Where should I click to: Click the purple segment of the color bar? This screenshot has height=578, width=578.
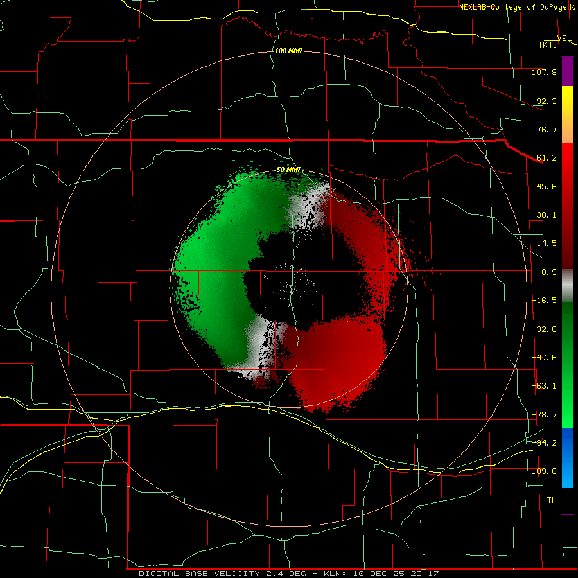coord(567,72)
